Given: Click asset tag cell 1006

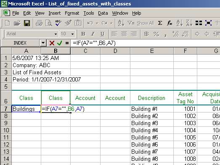Looking at the screenshot, I should pyautogui.click(x=185, y=144).
